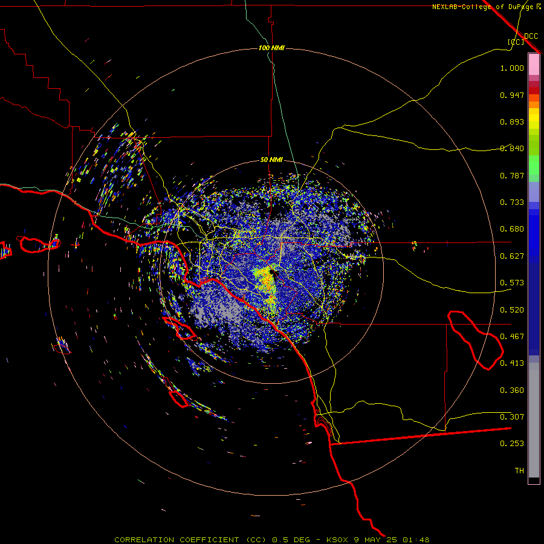Click the 0.787 legend value
The height and width of the screenshot is (544, 544).
(512, 175)
